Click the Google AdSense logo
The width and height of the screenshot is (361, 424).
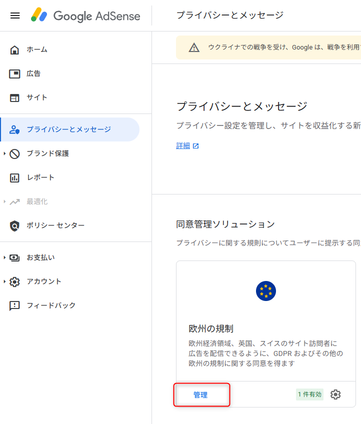click(85, 15)
